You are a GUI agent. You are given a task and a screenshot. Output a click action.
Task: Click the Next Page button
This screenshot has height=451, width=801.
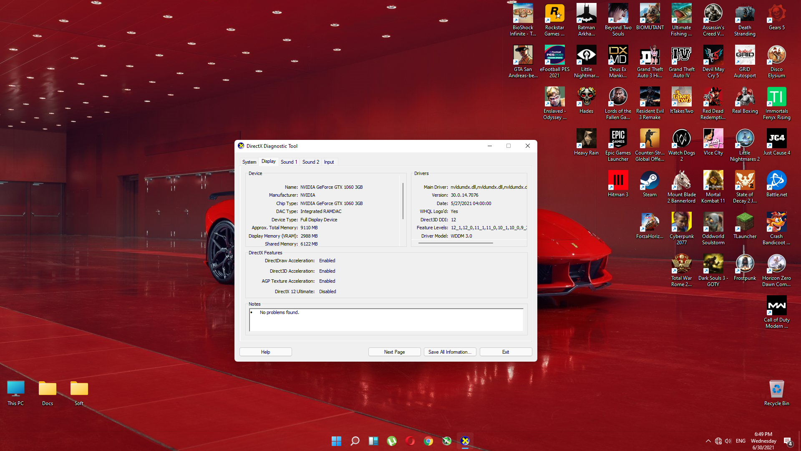pos(394,352)
